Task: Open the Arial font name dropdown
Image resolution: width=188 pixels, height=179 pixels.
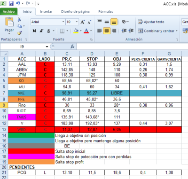Action: tap(63, 22)
